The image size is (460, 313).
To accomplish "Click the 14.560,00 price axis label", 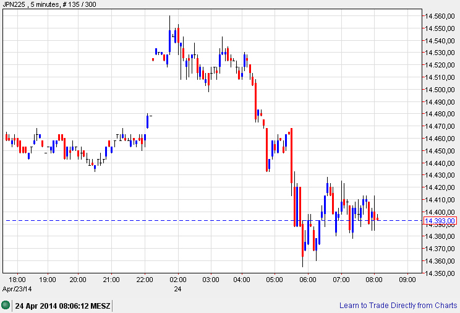I will coord(440,16).
